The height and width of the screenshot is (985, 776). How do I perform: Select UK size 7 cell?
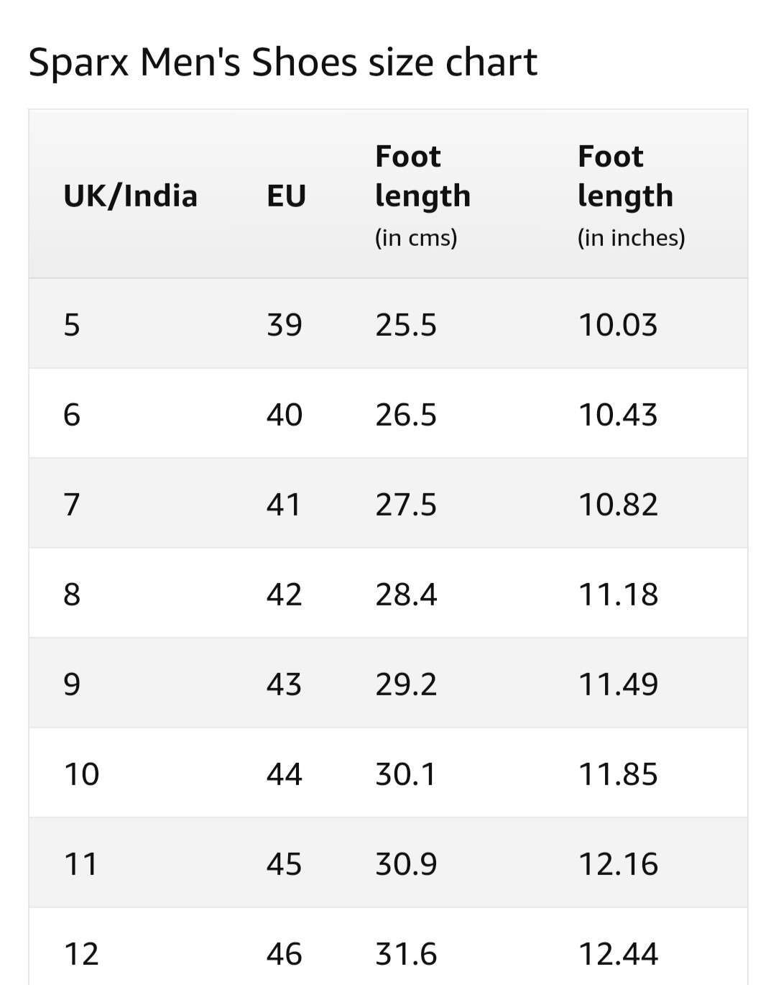tap(72, 505)
